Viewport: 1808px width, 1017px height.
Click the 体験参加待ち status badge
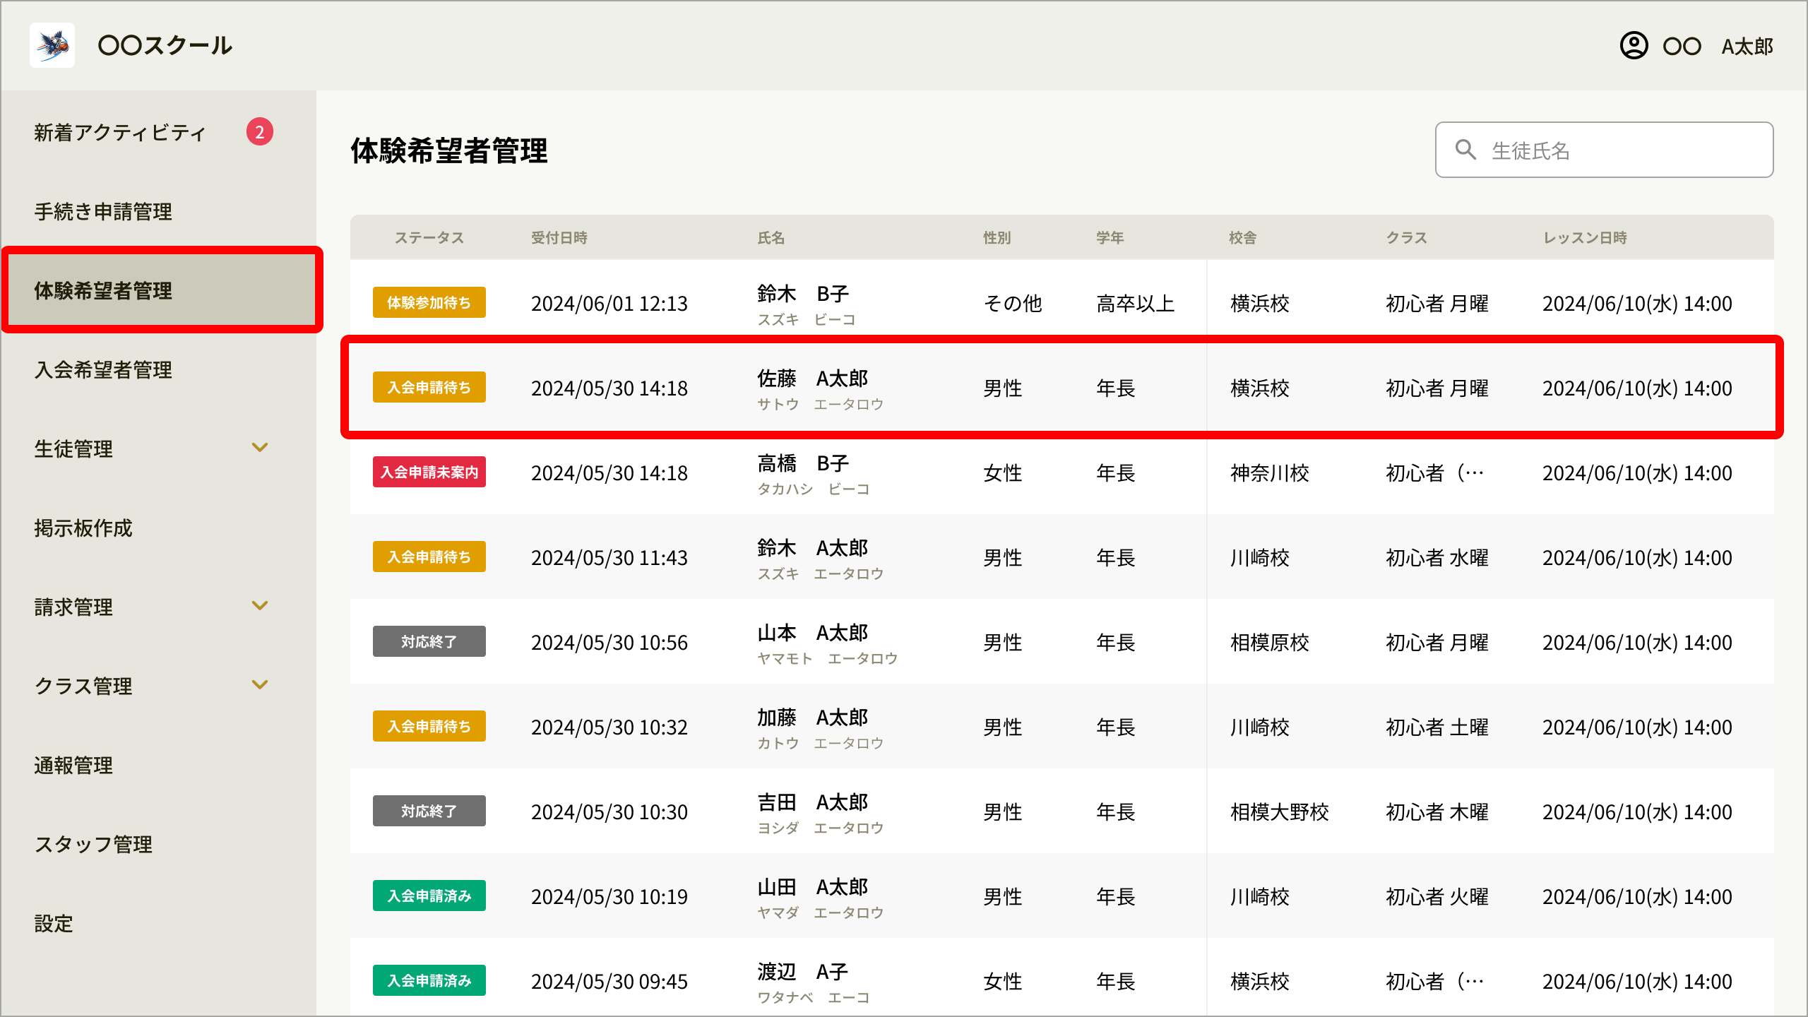click(429, 302)
